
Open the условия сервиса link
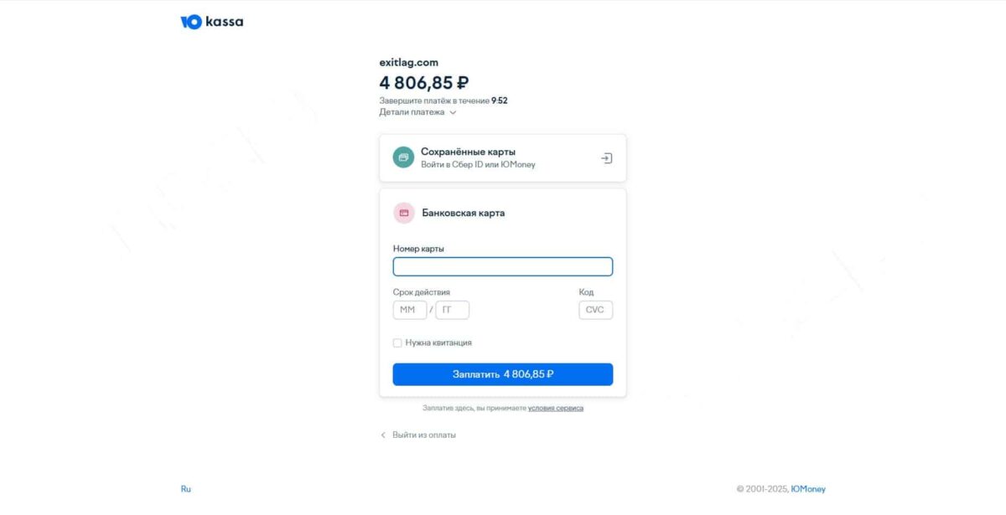pyautogui.click(x=555, y=409)
